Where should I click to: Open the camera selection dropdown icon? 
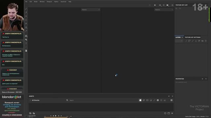pos(167,5)
